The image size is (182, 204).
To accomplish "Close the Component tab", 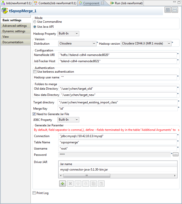I will pyautogui.click(x=102, y=3).
